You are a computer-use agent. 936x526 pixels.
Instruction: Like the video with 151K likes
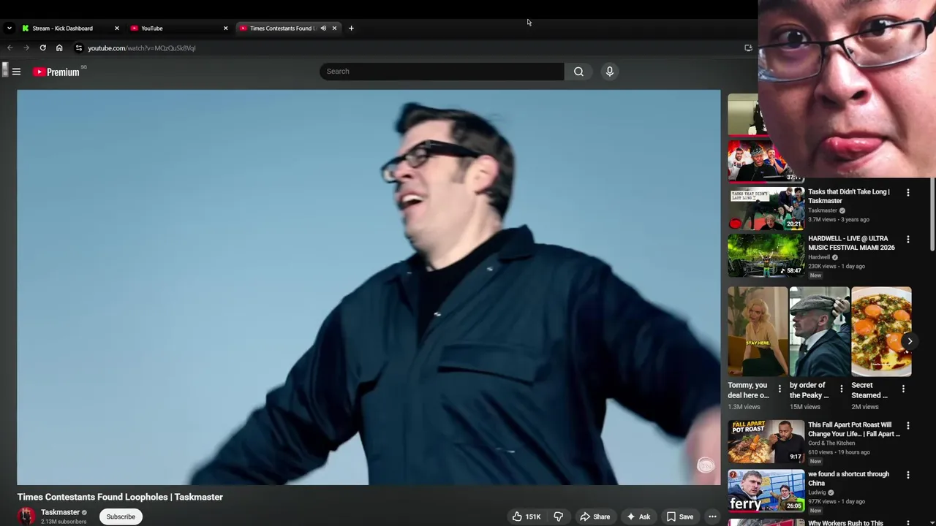(x=526, y=517)
